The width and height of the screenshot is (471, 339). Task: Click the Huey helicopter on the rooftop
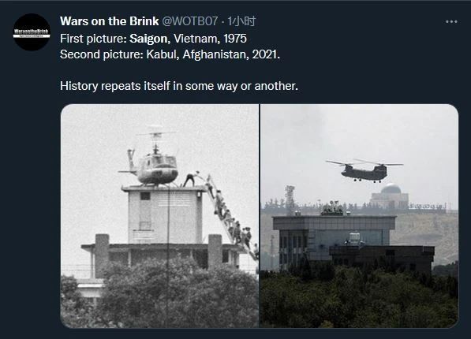pyautogui.click(x=151, y=158)
